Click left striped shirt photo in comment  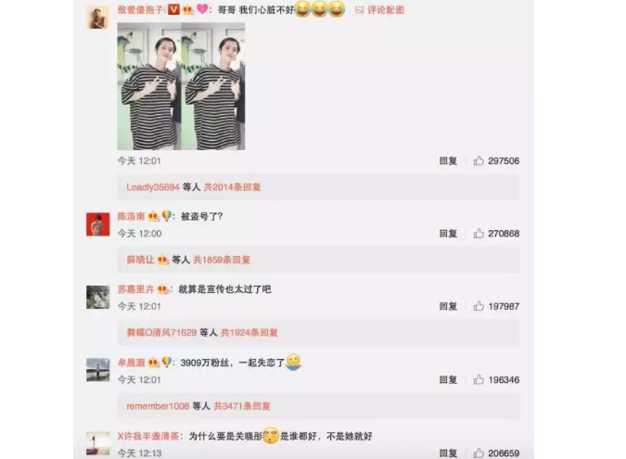click(x=149, y=86)
